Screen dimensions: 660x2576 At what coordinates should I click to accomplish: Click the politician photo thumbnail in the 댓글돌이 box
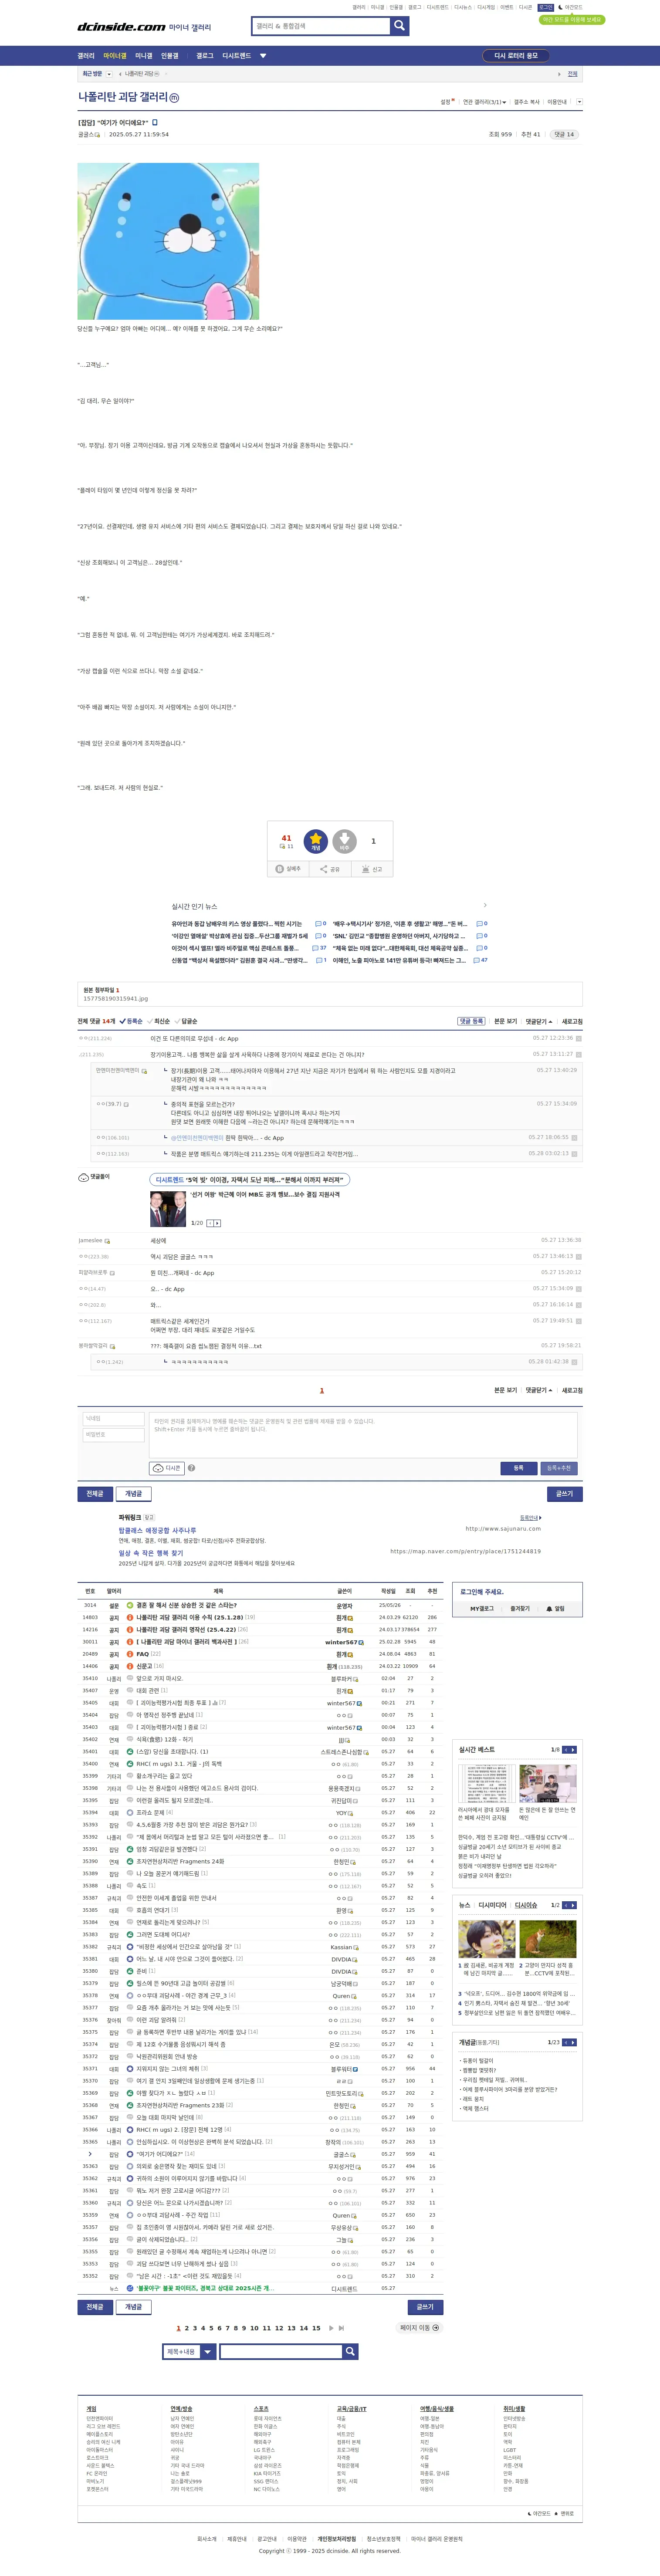tap(168, 1209)
